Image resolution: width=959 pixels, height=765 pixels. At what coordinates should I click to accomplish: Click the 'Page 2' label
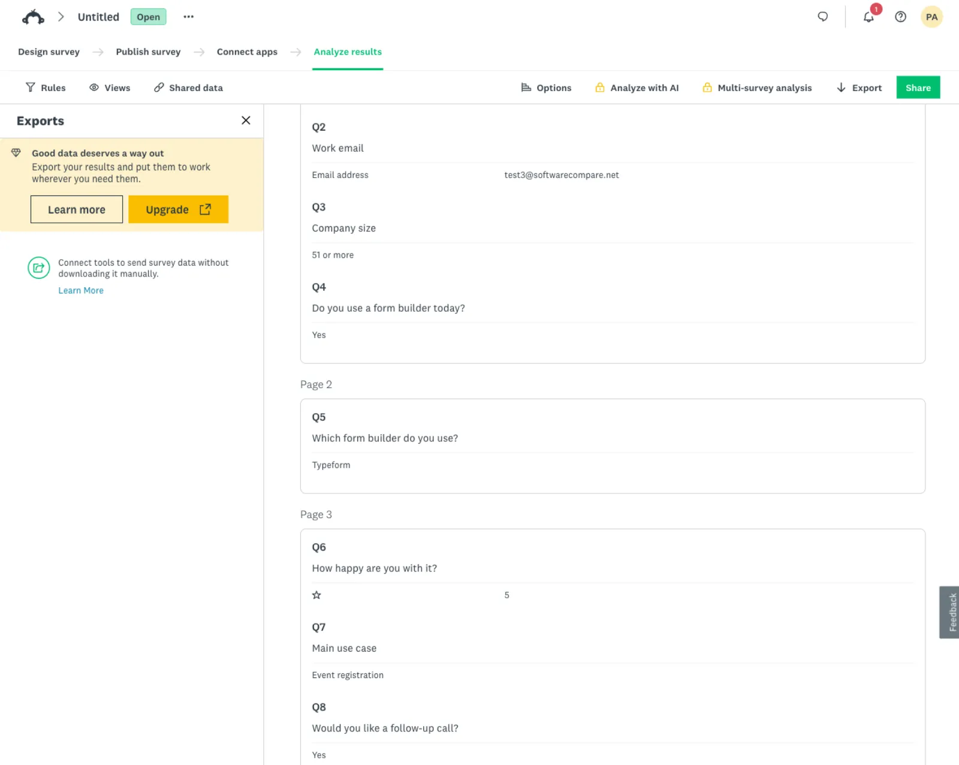click(x=316, y=384)
